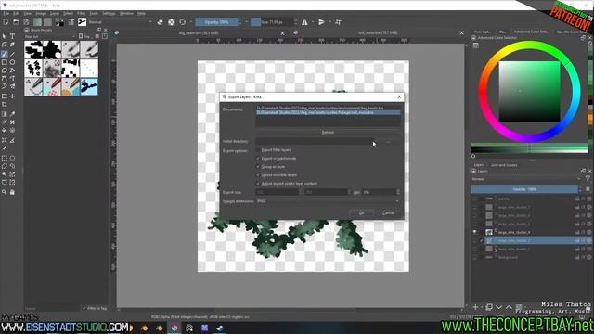This screenshot has width=594, height=334.
Task: Click the layer filter funnel icon
Action: [588, 179]
